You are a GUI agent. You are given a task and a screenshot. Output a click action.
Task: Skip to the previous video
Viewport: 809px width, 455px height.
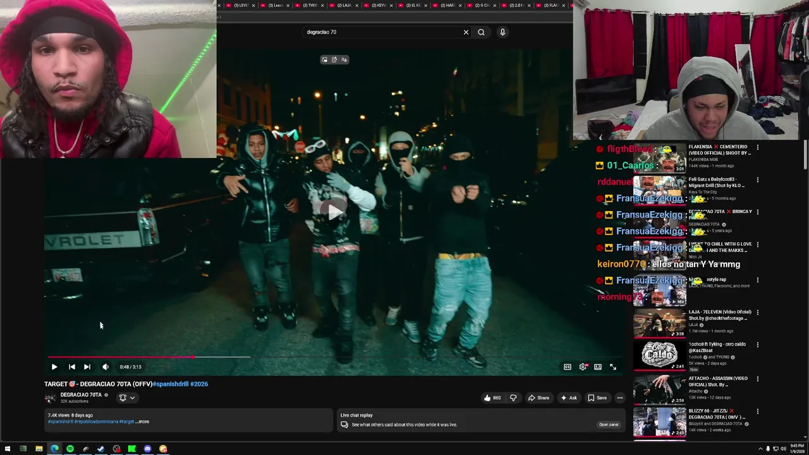[x=72, y=367]
